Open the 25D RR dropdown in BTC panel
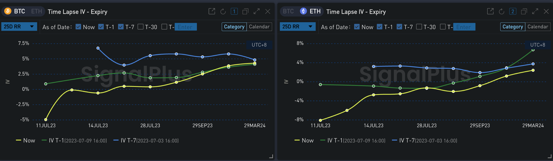Viewport: 553px width, 161px height. click(x=19, y=27)
